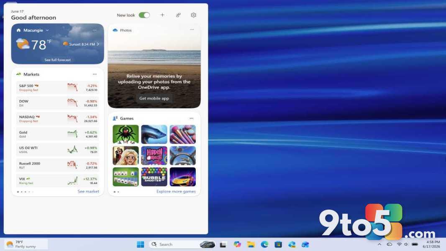
Task: Click See full forecast link
Action: (x=57, y=60)
